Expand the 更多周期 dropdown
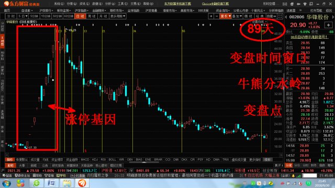The width and height of the screenshot is (335, 188). click(118, 16)
